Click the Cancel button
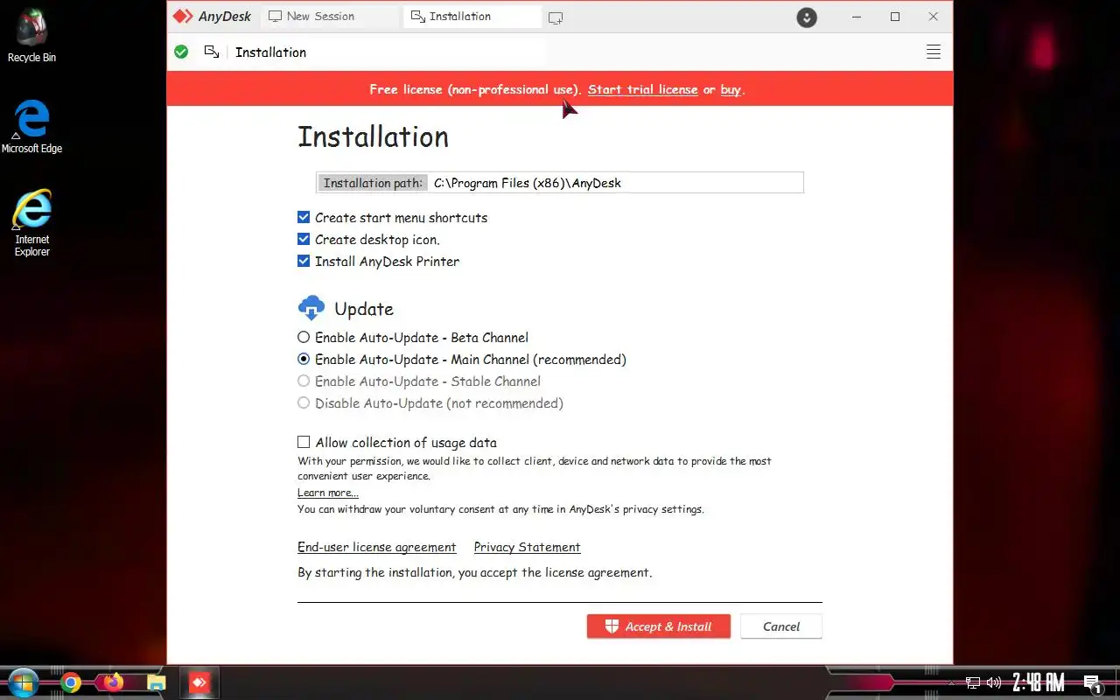Image resolution: width=1120 pixels, height=700 pixels. 780,626
